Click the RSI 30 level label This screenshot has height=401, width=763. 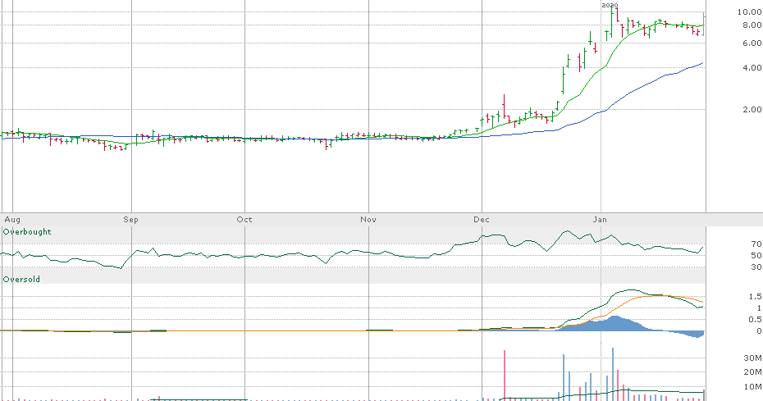point(756,267)
